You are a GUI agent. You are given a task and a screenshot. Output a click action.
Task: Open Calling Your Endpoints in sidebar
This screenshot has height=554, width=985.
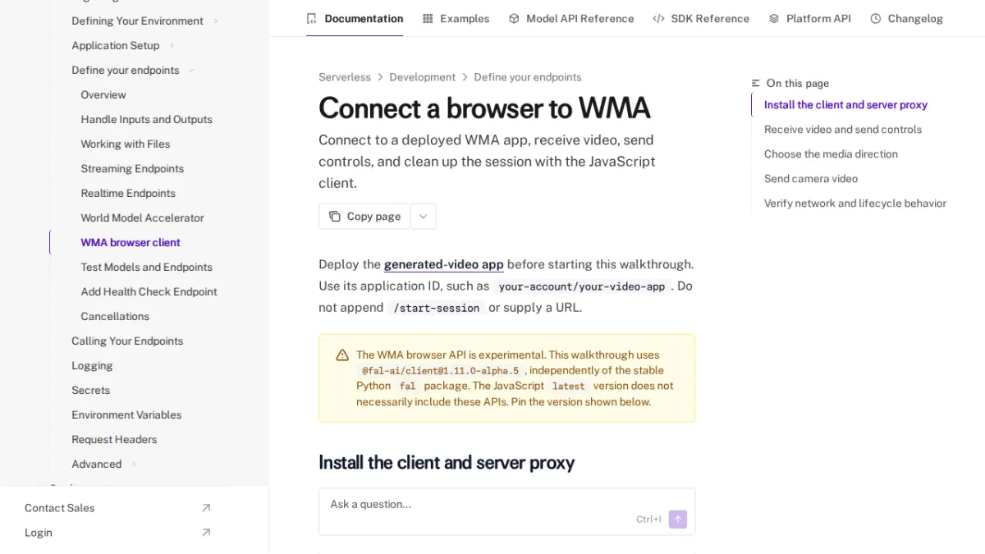click(127, 341)
